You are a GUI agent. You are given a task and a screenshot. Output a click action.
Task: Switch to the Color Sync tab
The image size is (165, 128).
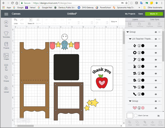(154, 19)
